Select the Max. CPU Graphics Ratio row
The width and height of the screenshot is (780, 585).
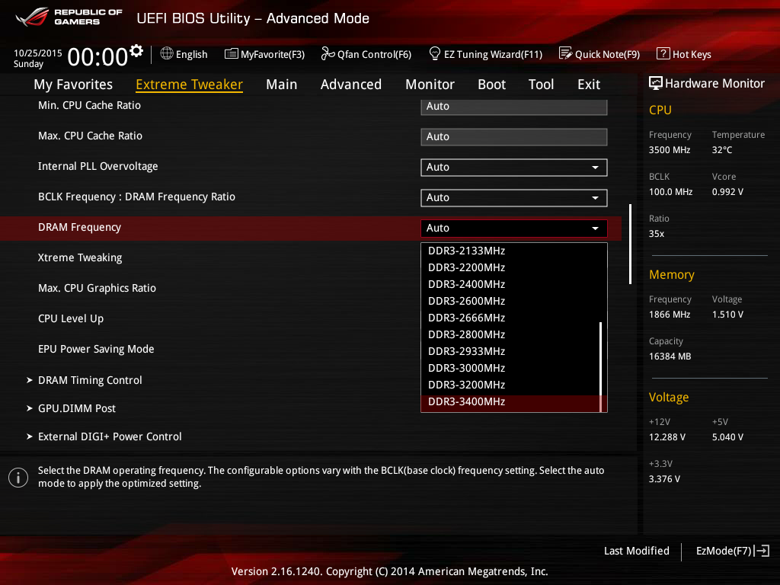(x=97, y=288)
